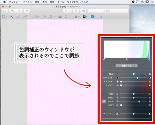
Task: Toggle the Markup toolbox button
Action: [83, 11]
